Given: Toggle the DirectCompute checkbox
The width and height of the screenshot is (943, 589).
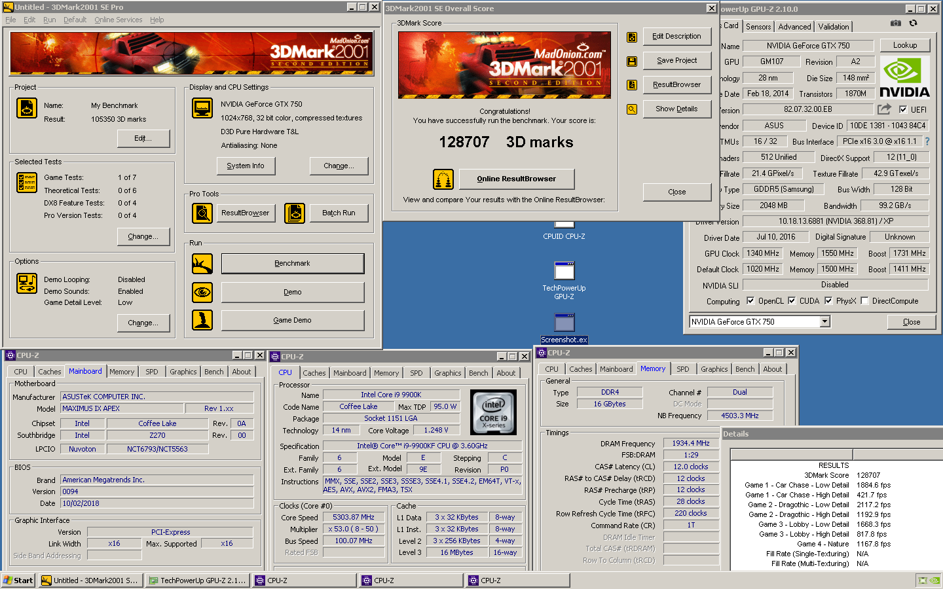Looking at the screenshot, I should pyautogui.click(x=864, y=300).
